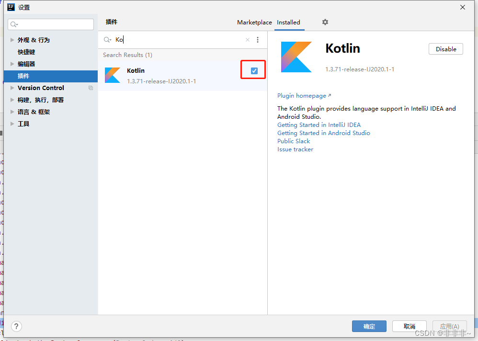Focus the settings search field
478x341 pixels.
click(x=51, y=24)
